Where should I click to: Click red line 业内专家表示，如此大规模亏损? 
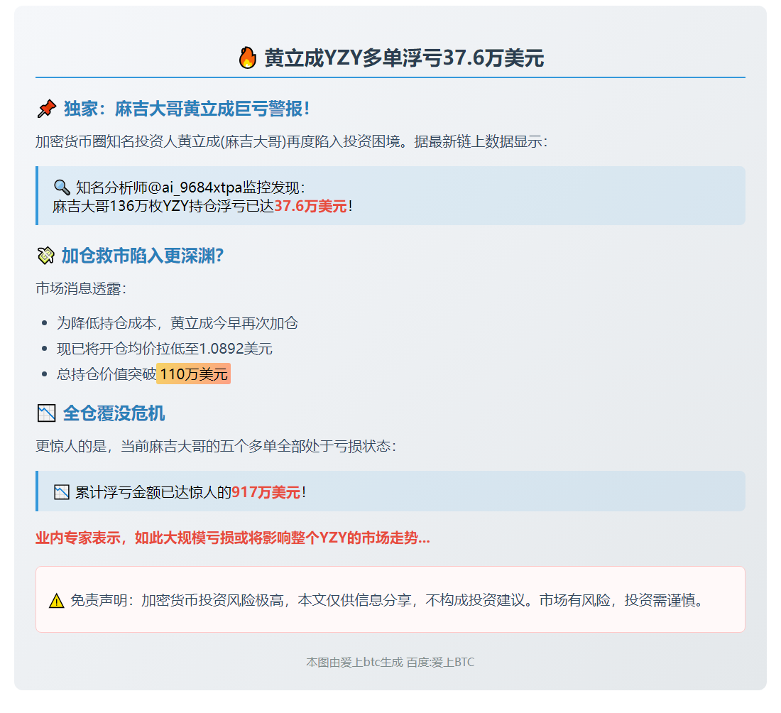tap(233, 538)
